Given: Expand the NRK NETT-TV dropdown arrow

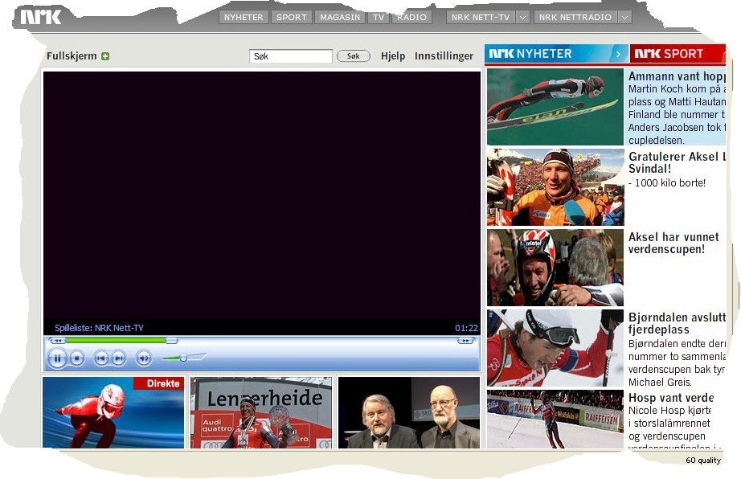Looking at the screenshot, I should 522,17.
